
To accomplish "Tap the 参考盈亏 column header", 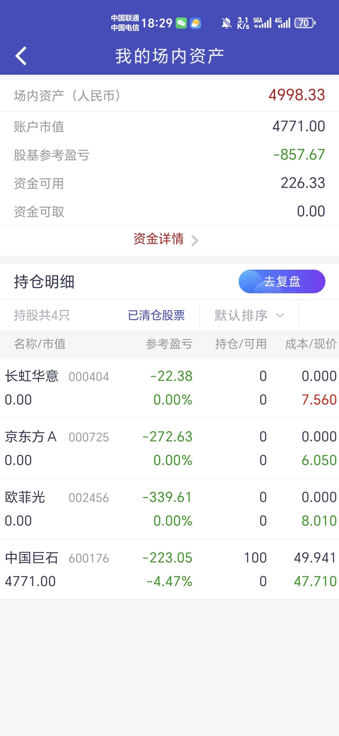I will click(x=169, y=344).
